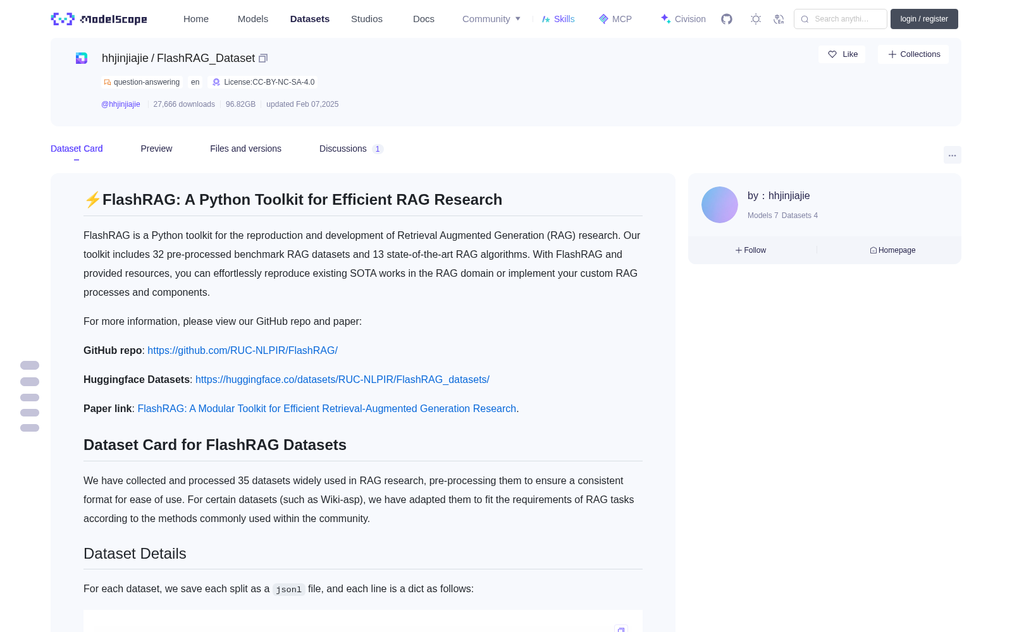The image size is (1012, 632).
Task: Open the Docs section
Action: 424,19
